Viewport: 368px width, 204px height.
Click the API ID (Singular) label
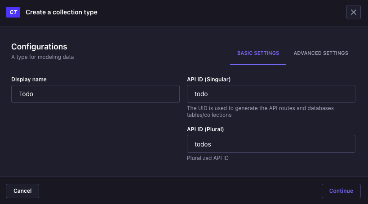[x=208, y=80]
